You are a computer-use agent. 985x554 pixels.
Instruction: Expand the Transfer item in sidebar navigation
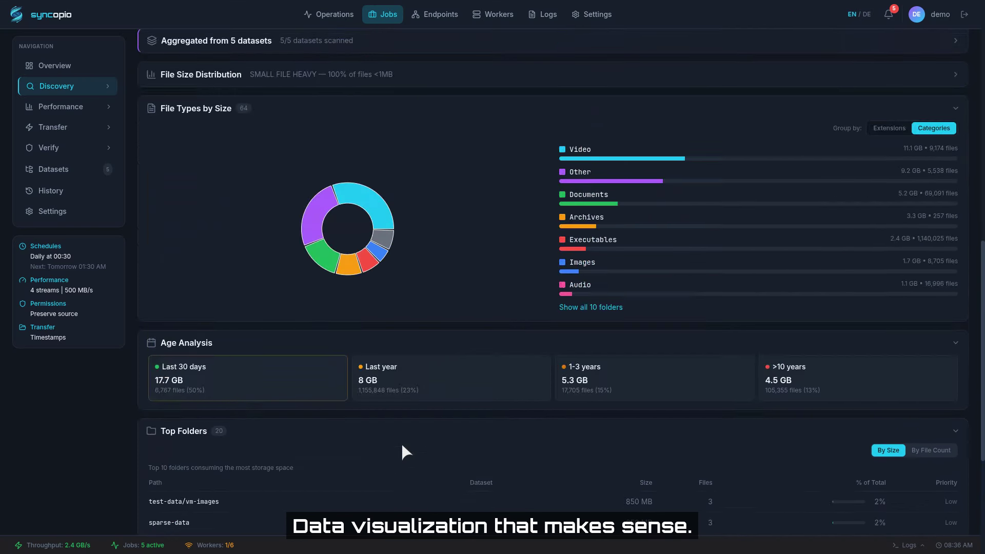tap(108, 127)
